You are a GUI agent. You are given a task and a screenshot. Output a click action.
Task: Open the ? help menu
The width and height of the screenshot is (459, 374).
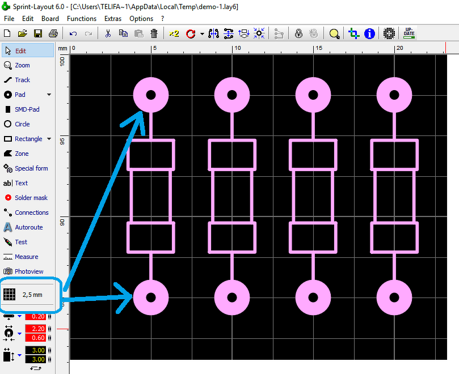(x=162, y=19)
